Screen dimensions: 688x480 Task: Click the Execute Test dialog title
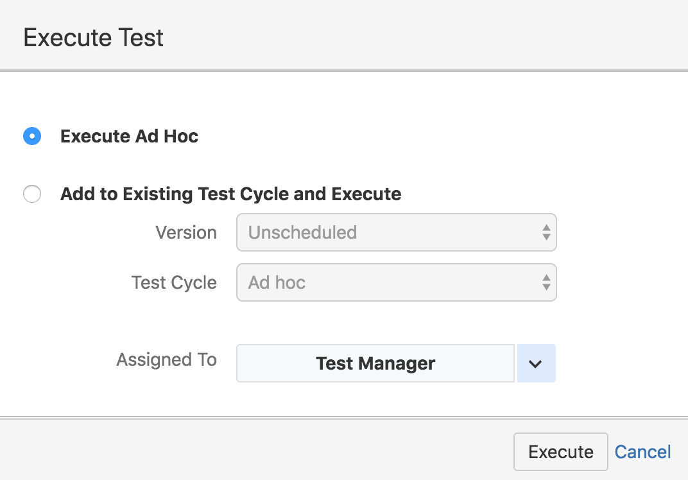(x=92, y=37)
